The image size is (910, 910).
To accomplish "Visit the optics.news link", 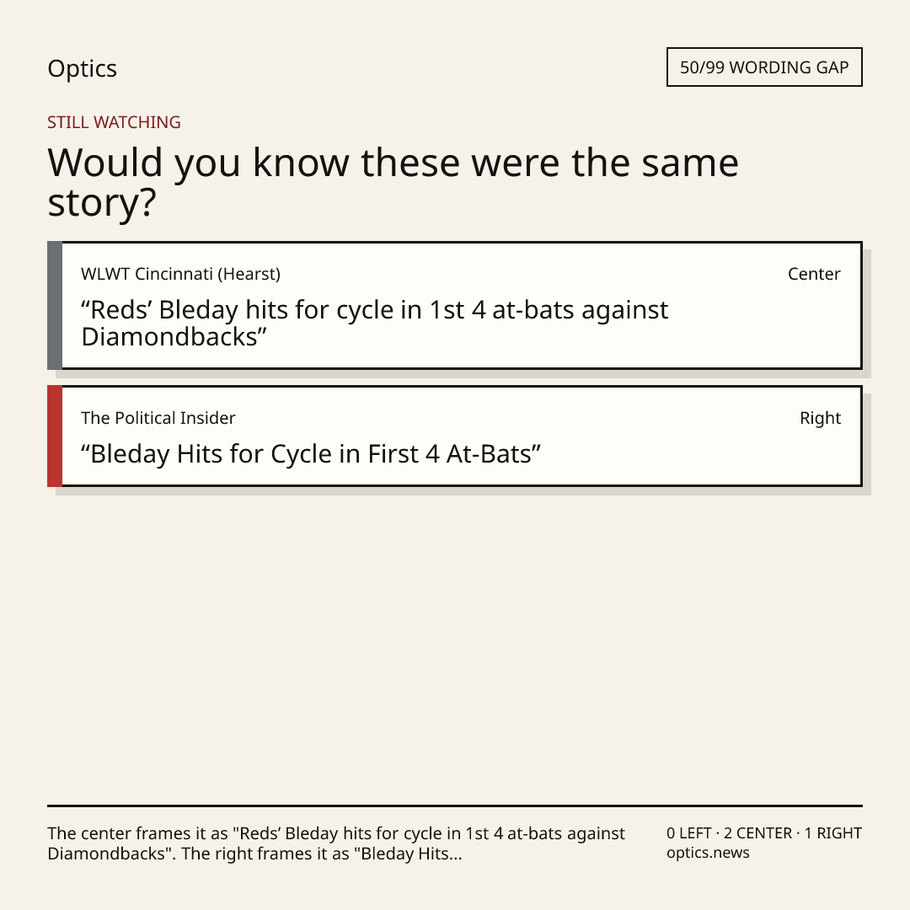I will [708, 853].
